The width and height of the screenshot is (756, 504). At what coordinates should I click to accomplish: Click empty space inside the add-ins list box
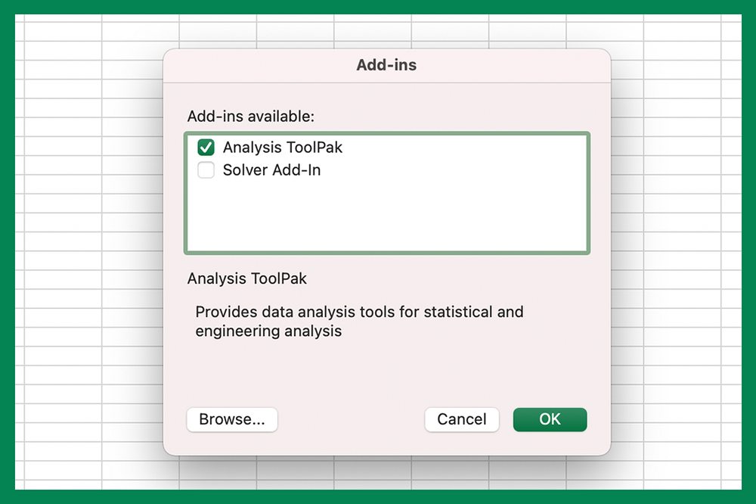386,216
